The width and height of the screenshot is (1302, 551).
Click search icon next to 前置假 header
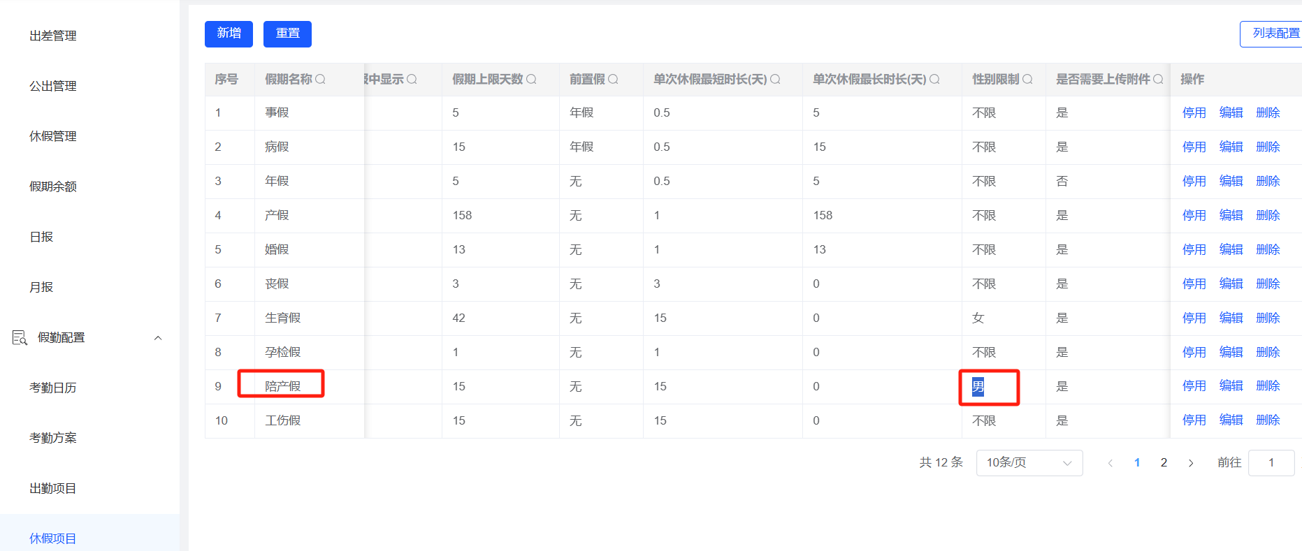[613, 80]
